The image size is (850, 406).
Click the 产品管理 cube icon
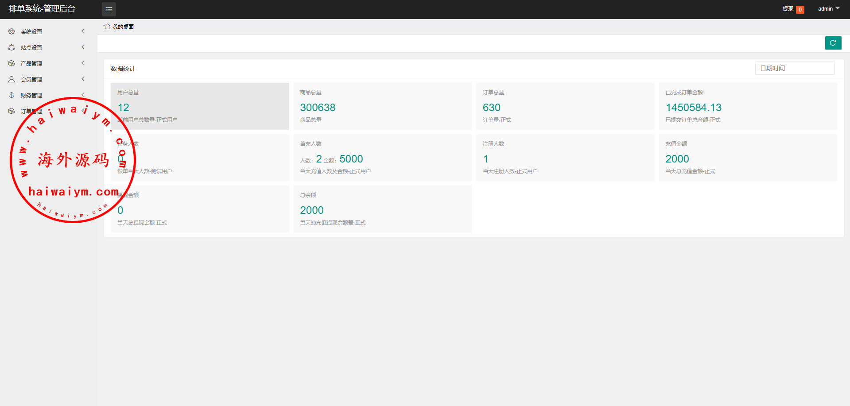pyautogui.click(x=12, y=63)
